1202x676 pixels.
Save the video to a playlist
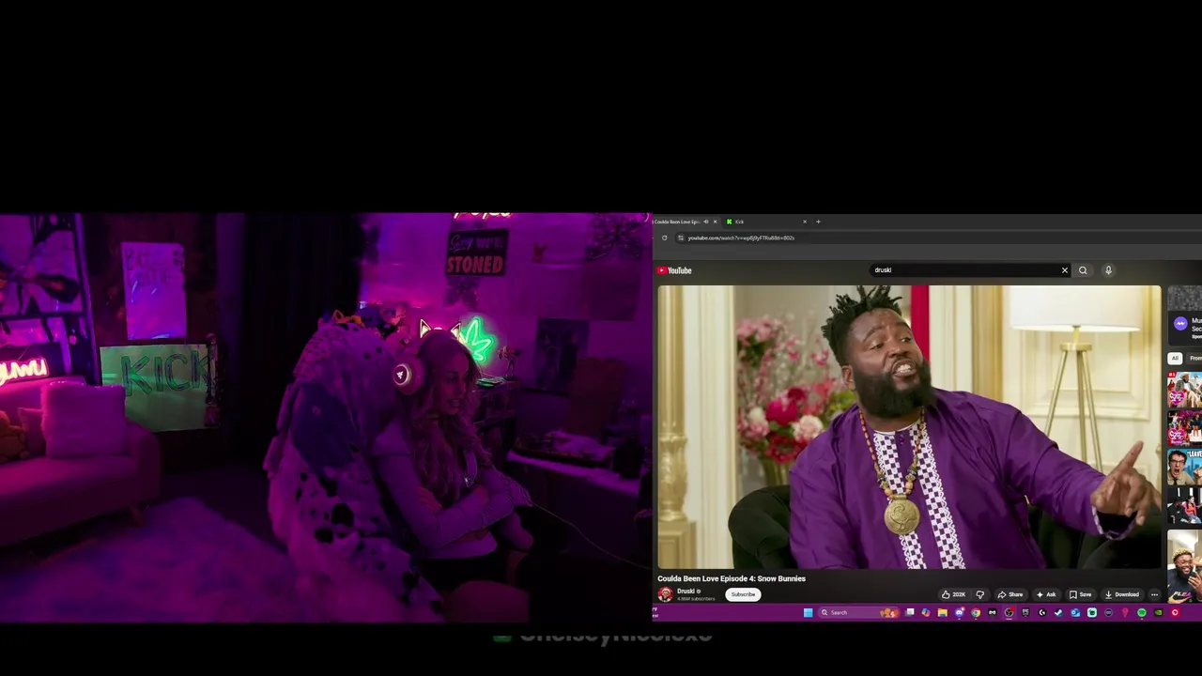point(1080,594)
